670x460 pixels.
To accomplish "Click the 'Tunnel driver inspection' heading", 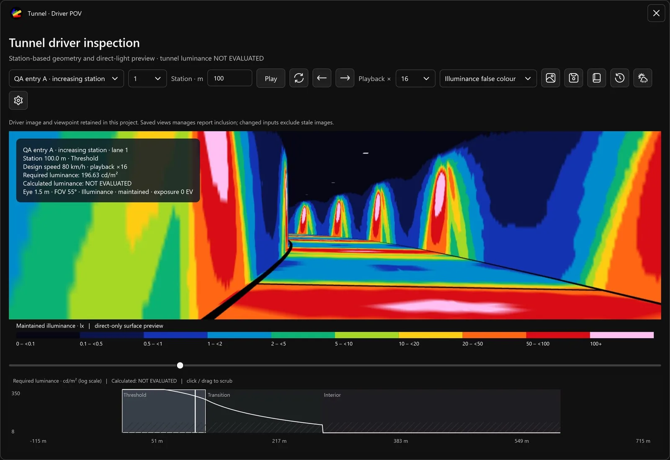I will point(75,43).
